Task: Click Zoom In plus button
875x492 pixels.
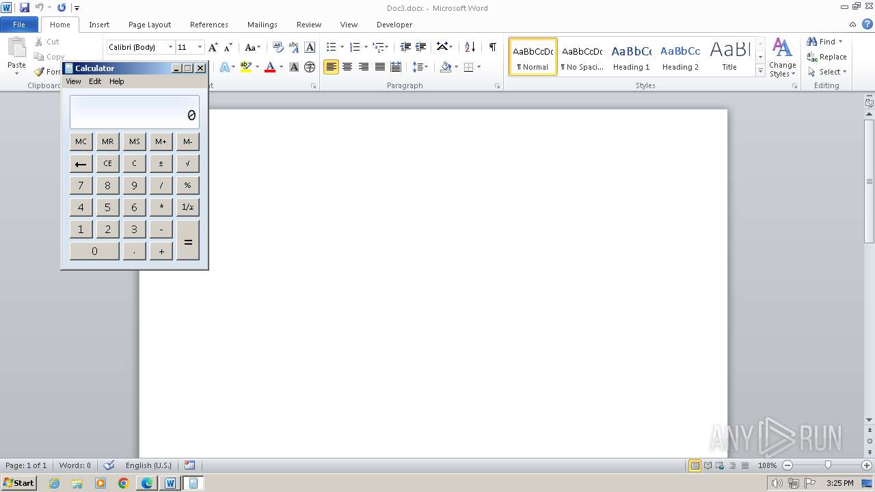Action: (868, 465)
